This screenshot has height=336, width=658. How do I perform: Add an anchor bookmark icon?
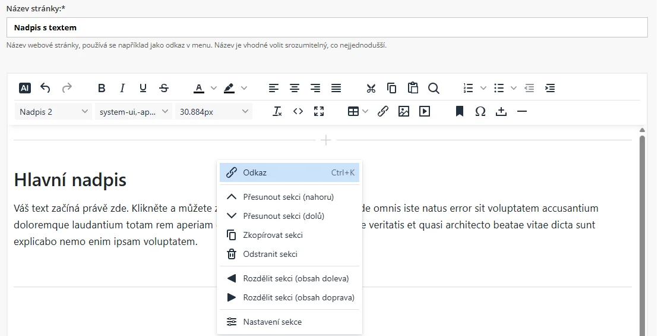click(x=459, y=111)
